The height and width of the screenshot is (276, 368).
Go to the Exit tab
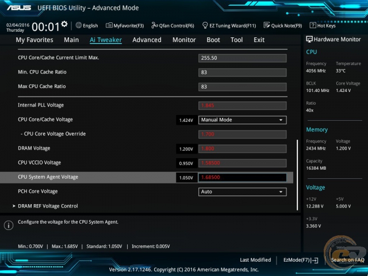259,40
